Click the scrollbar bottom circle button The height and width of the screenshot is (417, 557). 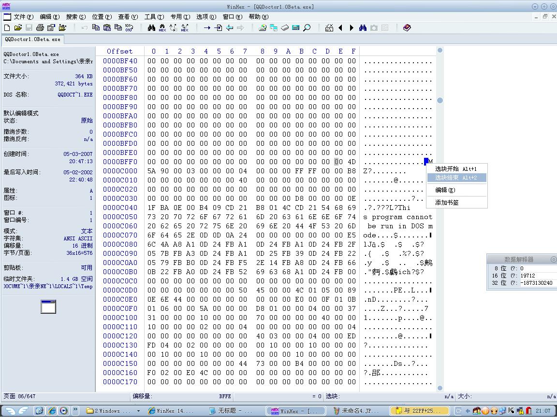(440, 388)
